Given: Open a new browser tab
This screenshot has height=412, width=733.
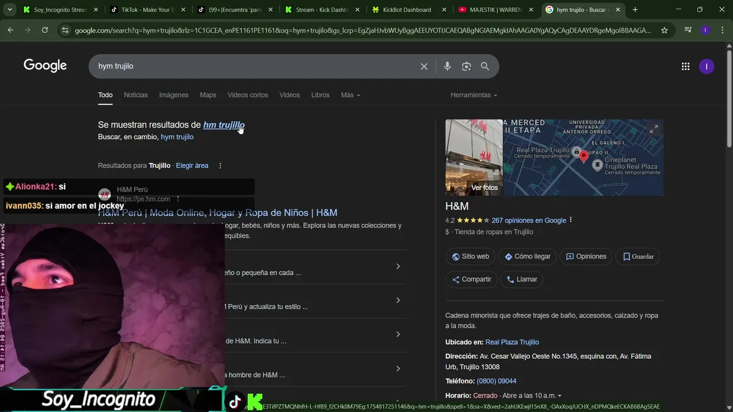Looking at the screenshot, I should click(635, 10).
